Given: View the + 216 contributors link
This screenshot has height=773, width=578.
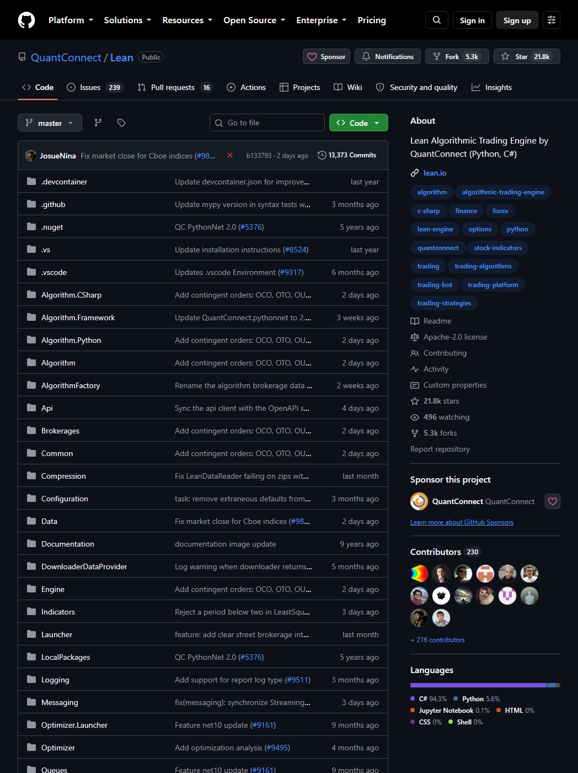Looking at the screenshot, I should (x=438, y=640).
